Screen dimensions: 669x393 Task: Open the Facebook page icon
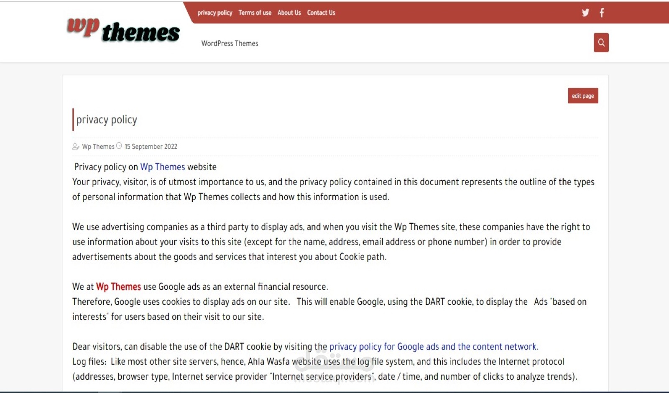602,13
